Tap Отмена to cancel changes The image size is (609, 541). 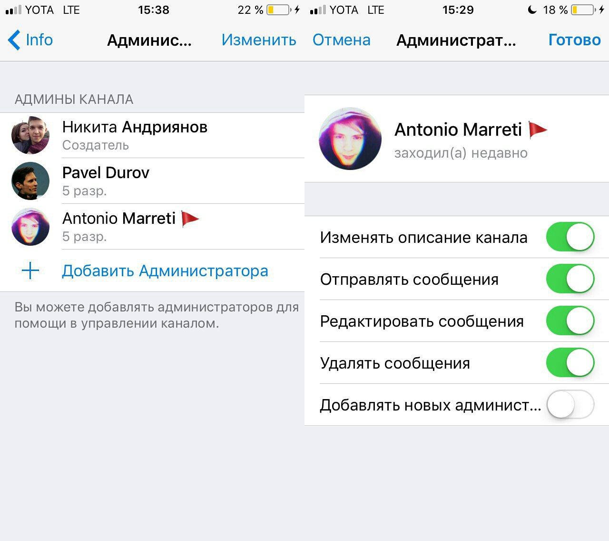342,40
